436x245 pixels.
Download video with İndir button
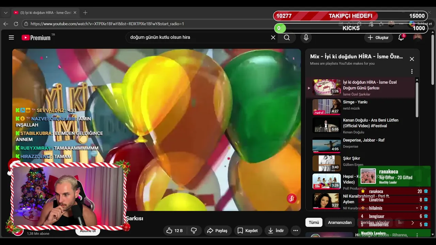point(276,231)
